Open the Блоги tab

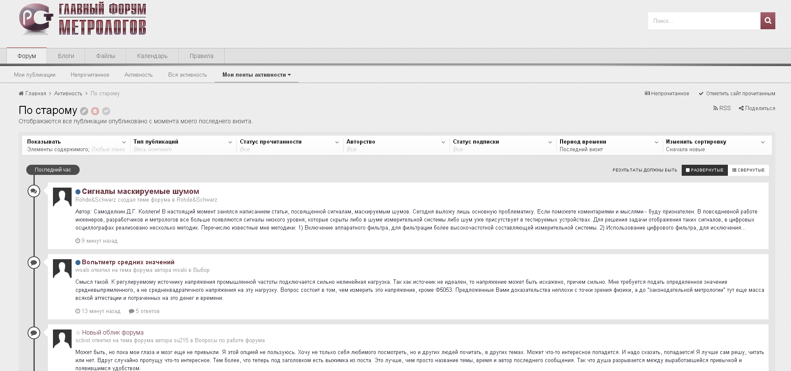(x=66, y=56)
